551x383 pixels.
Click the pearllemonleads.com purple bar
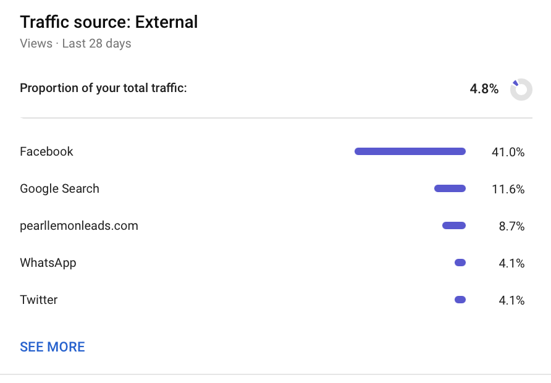coord(454,225)
